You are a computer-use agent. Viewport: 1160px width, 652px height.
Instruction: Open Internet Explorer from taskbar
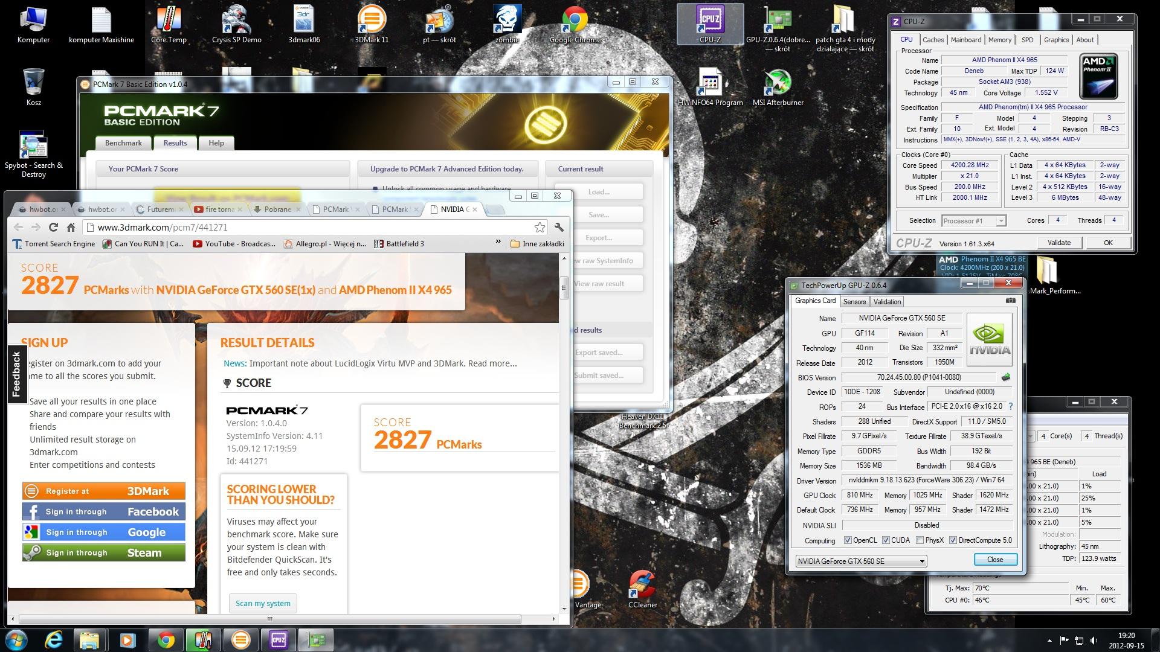tap(54, 639)
